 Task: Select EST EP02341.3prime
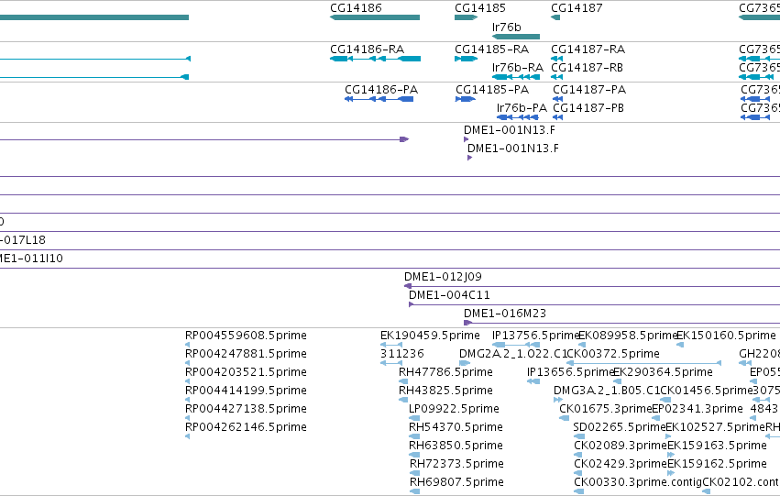coord(698,409)
